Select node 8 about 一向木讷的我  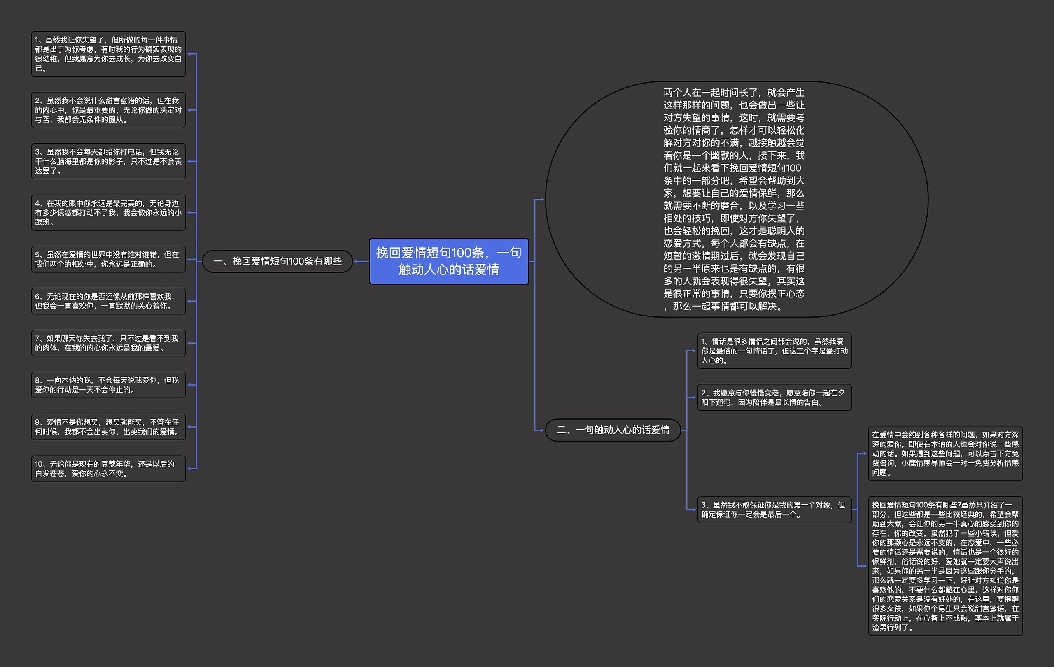point(108,385)
